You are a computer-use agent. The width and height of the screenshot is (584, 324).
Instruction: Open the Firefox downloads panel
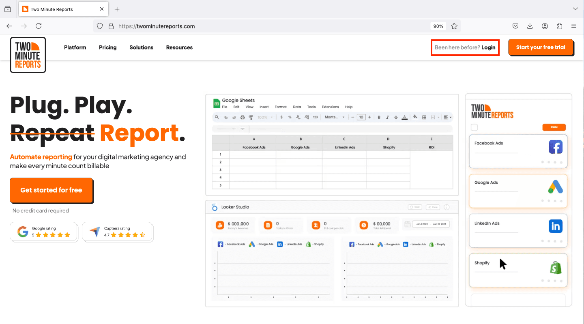(530, 26)
